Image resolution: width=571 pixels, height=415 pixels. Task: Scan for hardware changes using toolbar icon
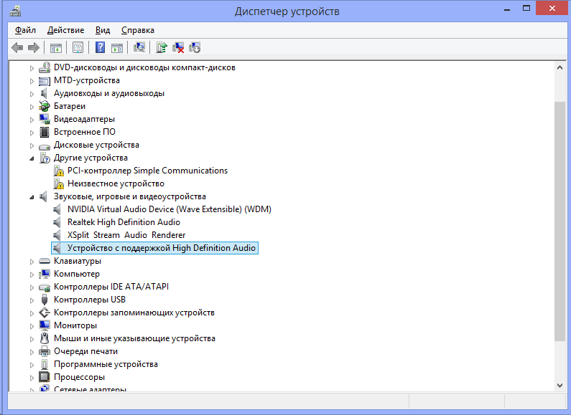click(139, 47)
